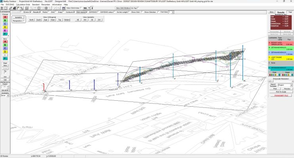294x158 pixels.
Task: Select view window 2 button
Action: click(93, 8)
